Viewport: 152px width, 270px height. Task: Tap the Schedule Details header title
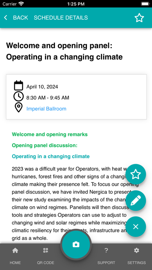click(x=61, y=17)
